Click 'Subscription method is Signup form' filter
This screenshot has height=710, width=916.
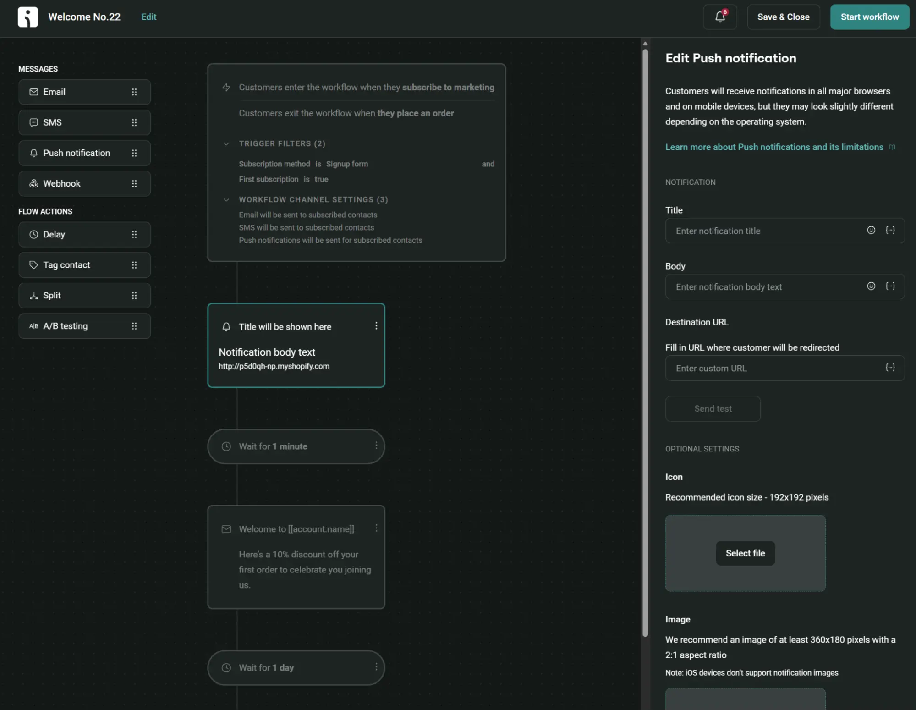[303, 164]
